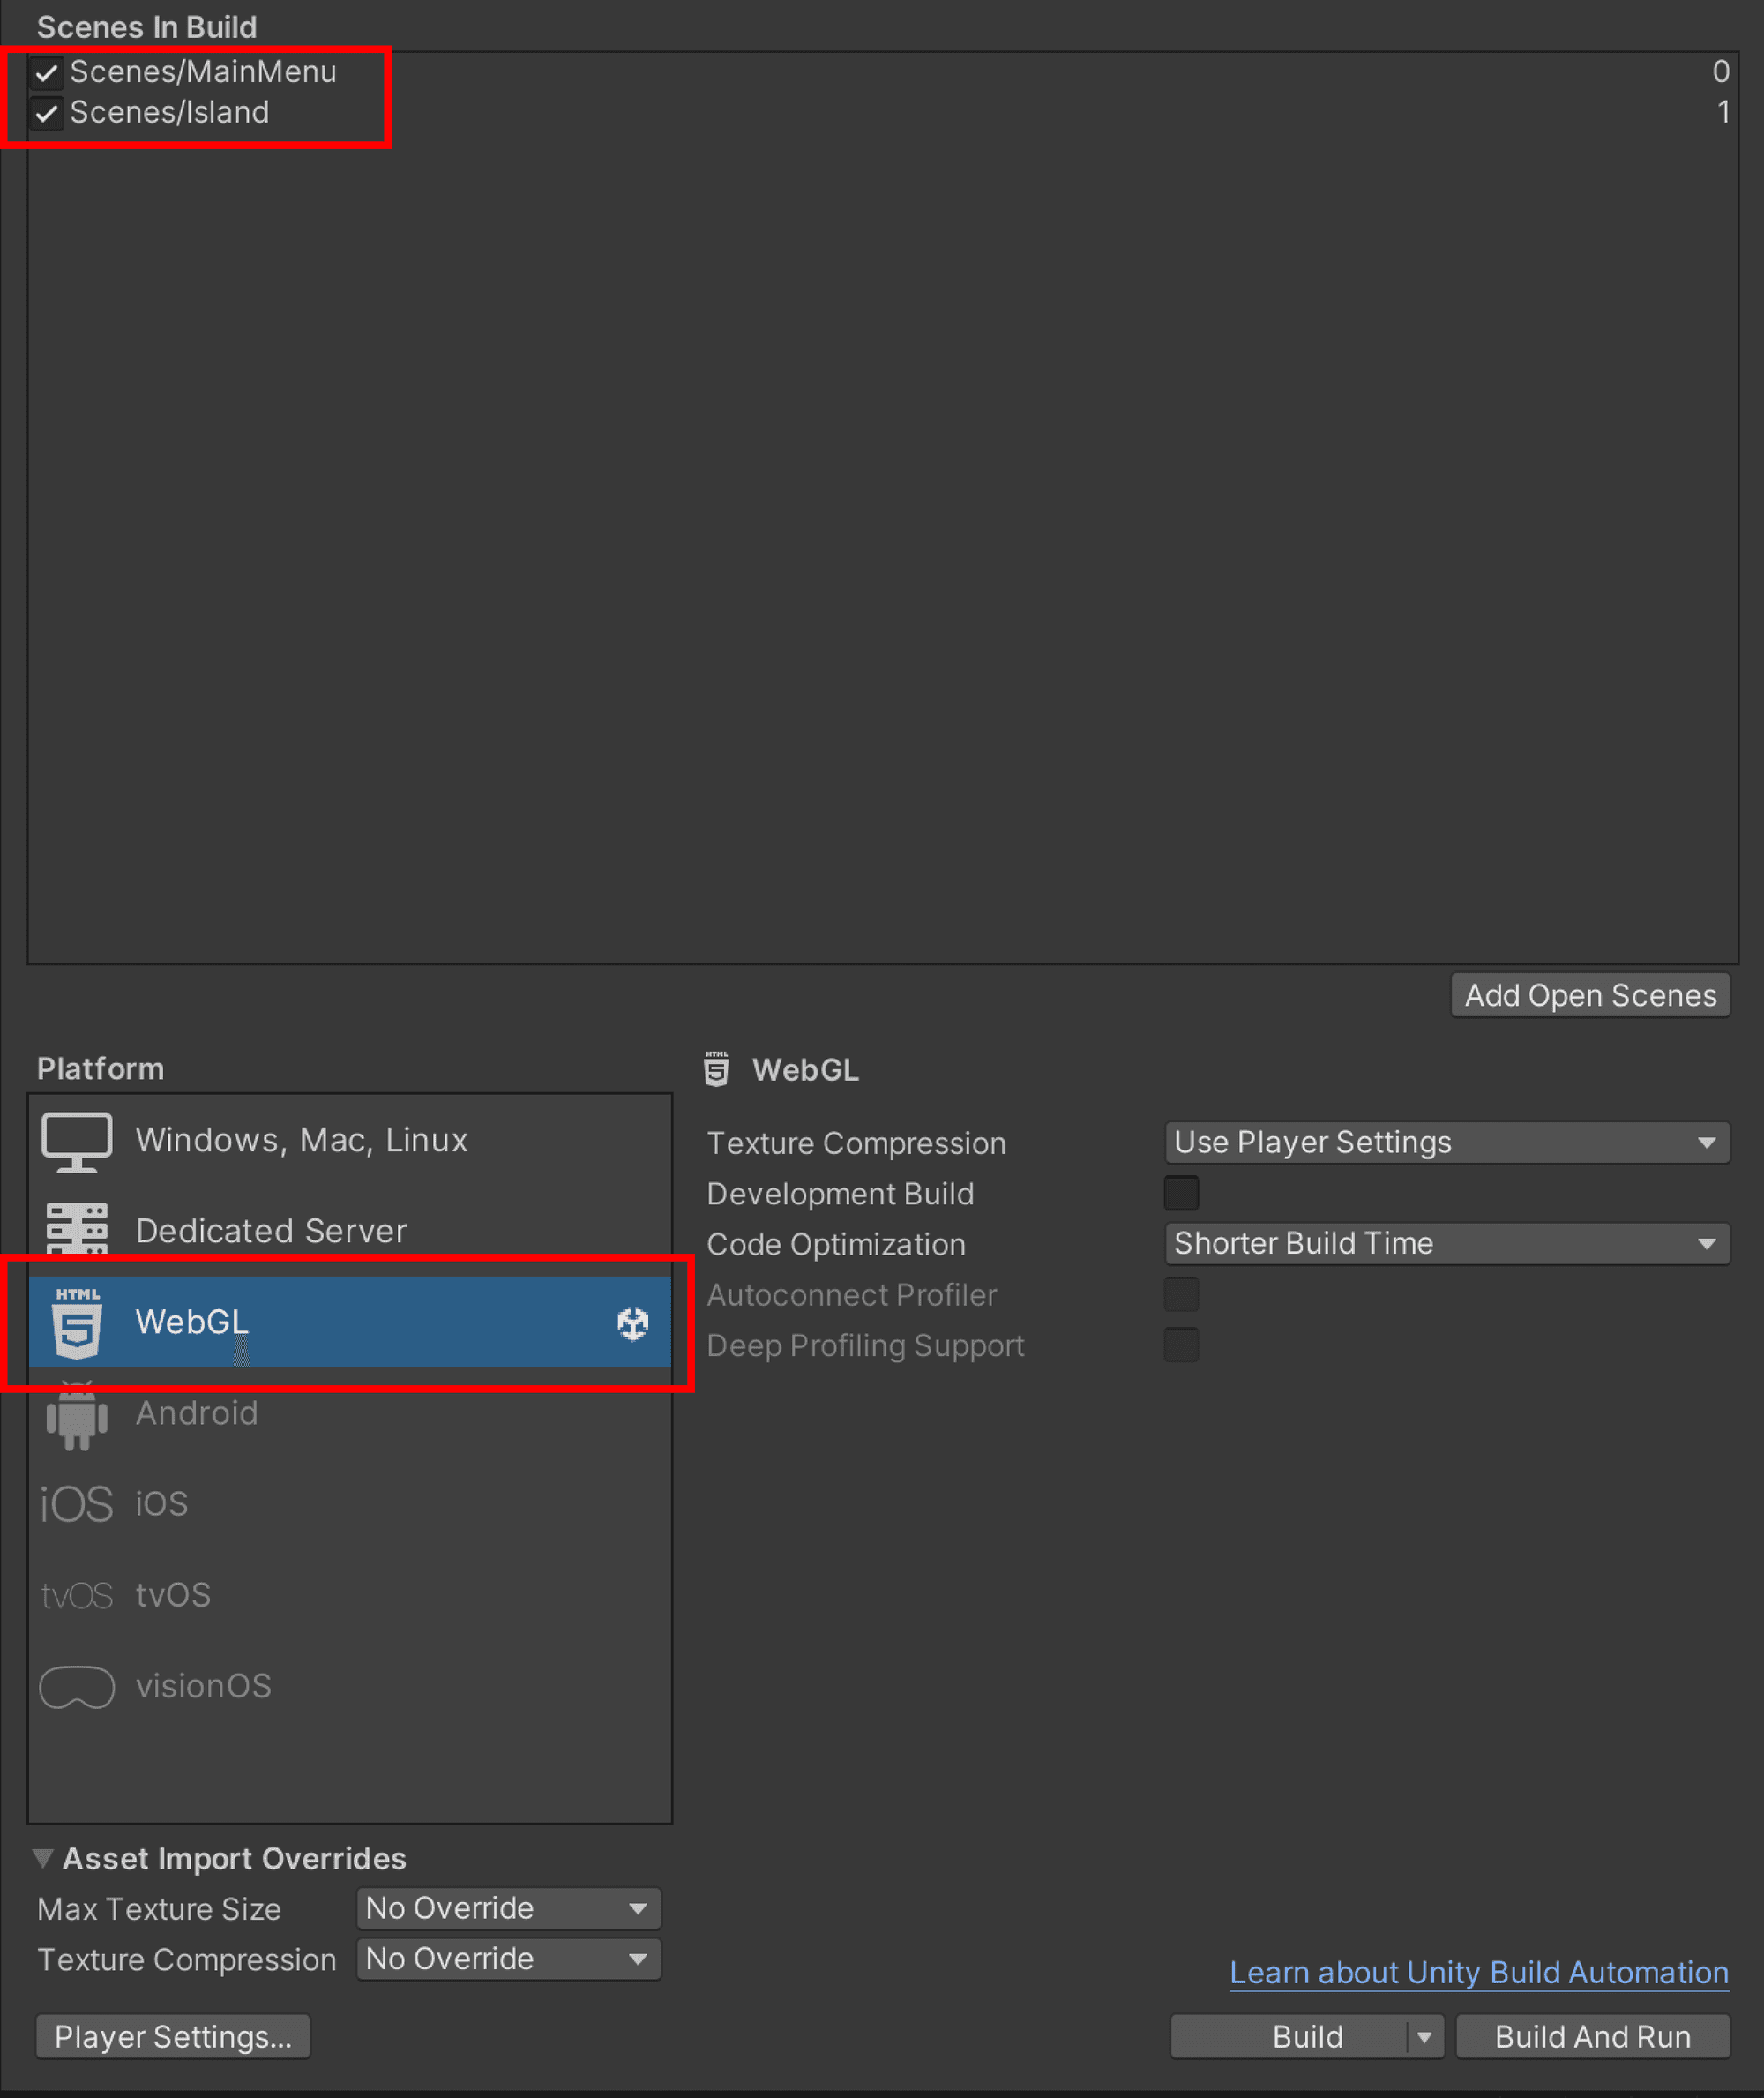Image resolution: width=1764 pixels, height=2098 pixels.
Task: Collapse the Asset Import Overrides section
Action: coord(44,1857)
